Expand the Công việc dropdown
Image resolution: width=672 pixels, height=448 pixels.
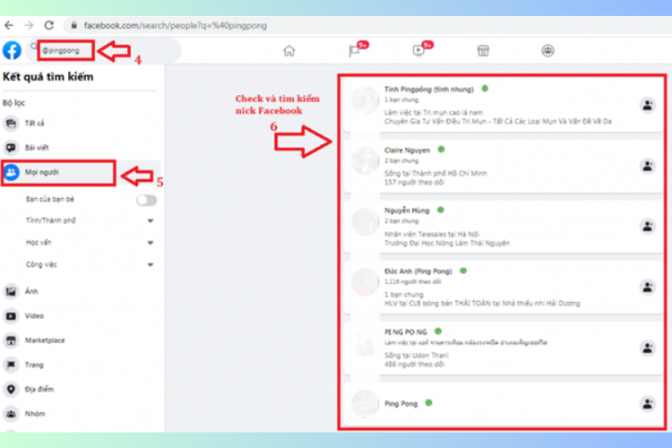click(x=151, y=264)
